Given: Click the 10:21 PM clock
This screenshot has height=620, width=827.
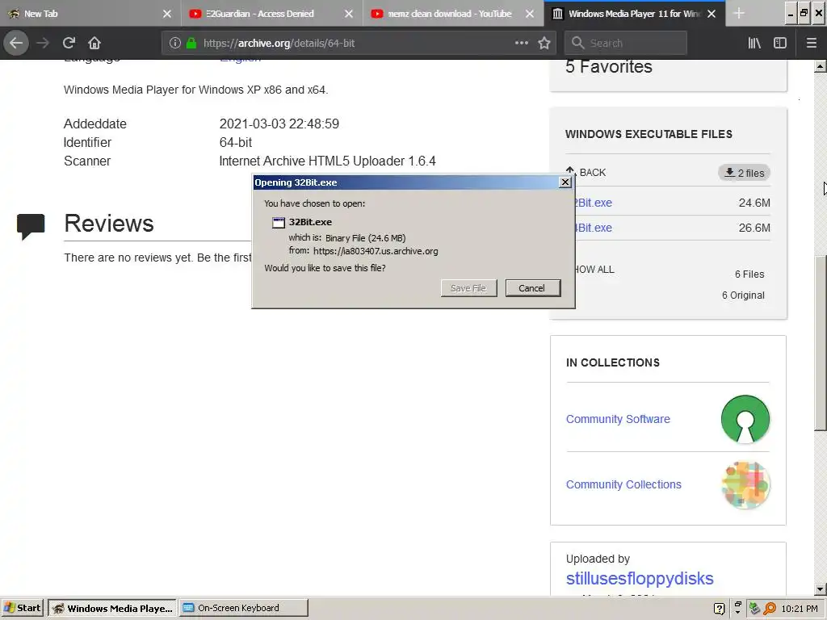Looking at the screenshot, I should point(799,609).
